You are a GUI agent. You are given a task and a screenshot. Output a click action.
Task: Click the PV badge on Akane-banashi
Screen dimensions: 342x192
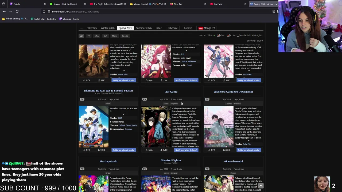click(x=207, y=169)
